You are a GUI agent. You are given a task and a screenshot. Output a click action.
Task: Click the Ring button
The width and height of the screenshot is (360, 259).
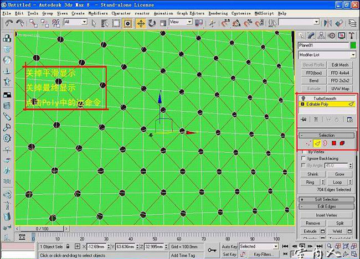click(310, 182)
